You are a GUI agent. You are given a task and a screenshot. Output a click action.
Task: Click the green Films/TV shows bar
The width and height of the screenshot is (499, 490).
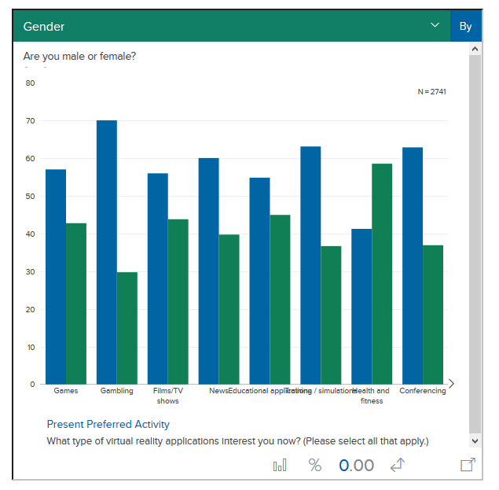point(178,301)
